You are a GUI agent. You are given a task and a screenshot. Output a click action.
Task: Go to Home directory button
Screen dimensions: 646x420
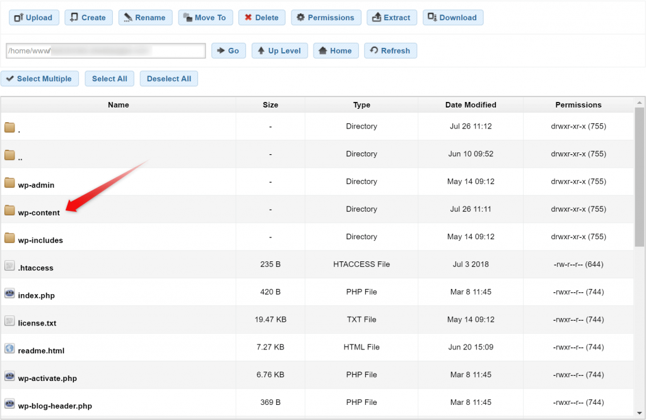(336, 51)
